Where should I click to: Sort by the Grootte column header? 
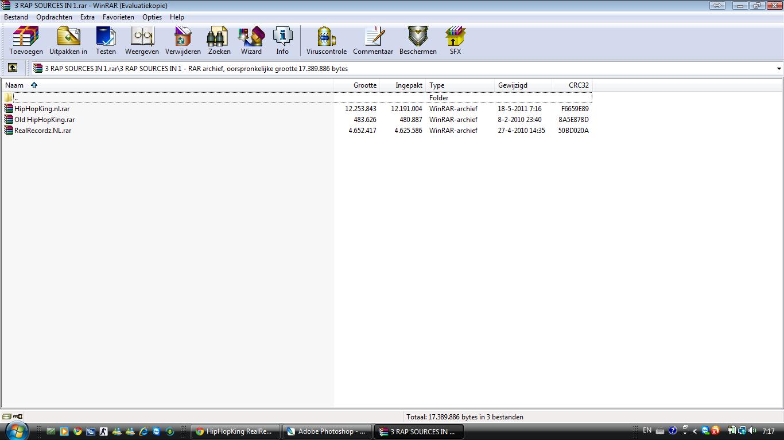pyautogui.click(x=357, y=85)
